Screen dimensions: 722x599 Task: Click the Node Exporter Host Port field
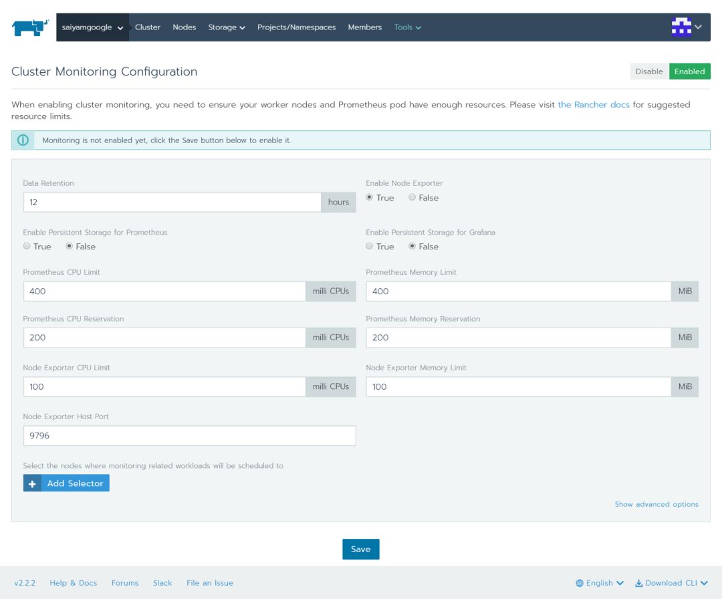[x=190, y=436]
